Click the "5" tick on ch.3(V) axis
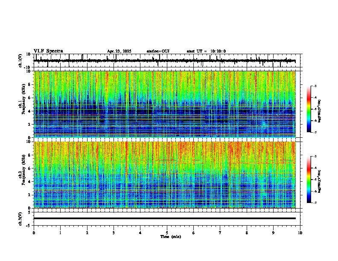 click(29, 212)
